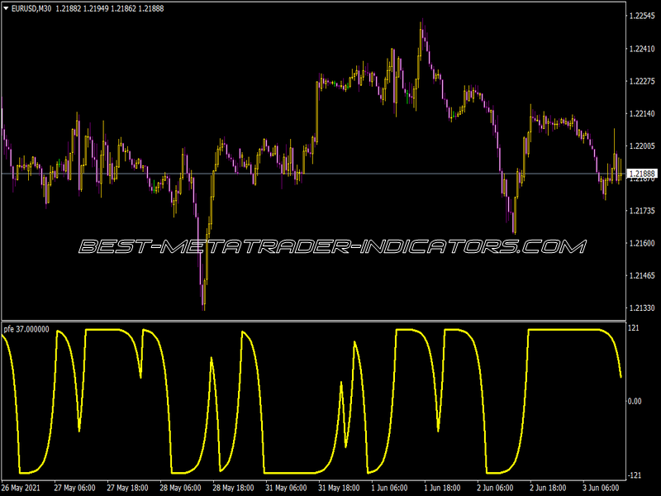Viewport: 661px width, 496px height.
Task: Click the 1.21600 price scale value
Action: coord(643,243)
